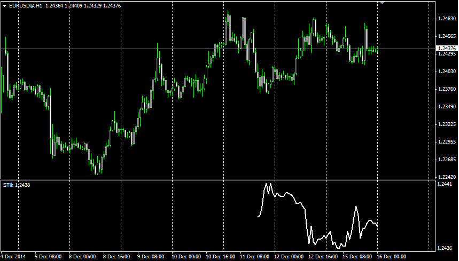Open the chart menu triangle beside EURUSD@,H1
This screenshot has height=261, width=459.
[5, 5]
